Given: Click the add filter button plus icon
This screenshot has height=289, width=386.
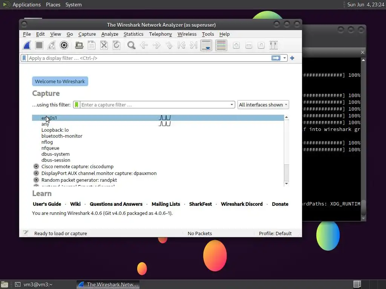Looking at the screenshot, I should point(292,58).
